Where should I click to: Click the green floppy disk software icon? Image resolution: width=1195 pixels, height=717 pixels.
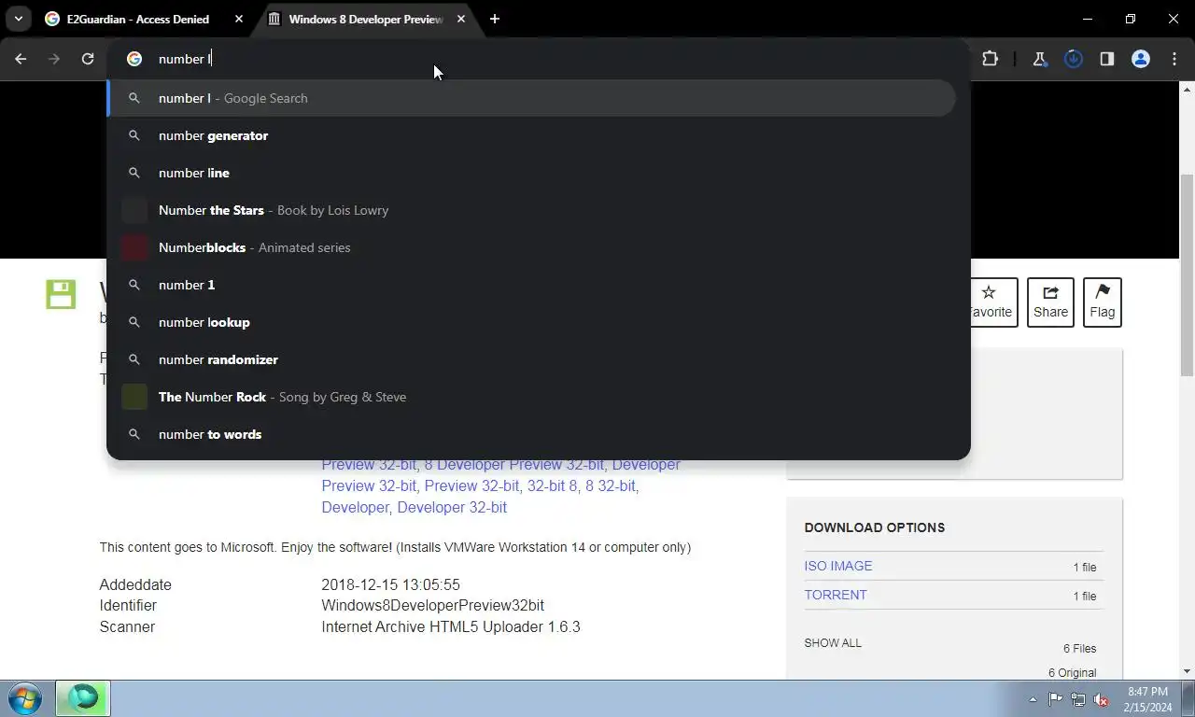(x=61, y=294)
